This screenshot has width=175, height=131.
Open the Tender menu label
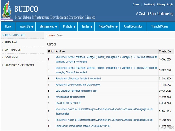coord(85,26)
